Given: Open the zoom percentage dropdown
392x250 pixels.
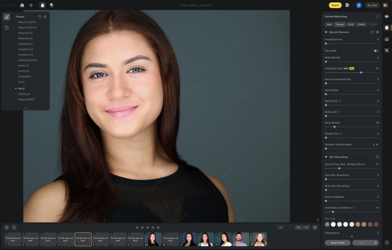Looking at the screenshot, I should tap(284, 227).
